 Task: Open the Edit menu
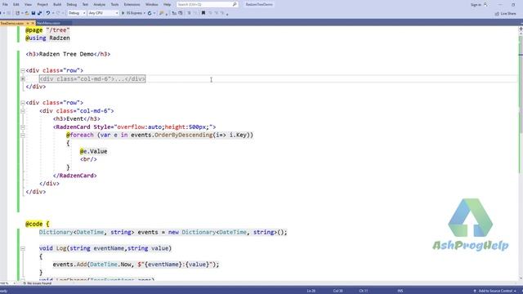click(x=16, y=5)
